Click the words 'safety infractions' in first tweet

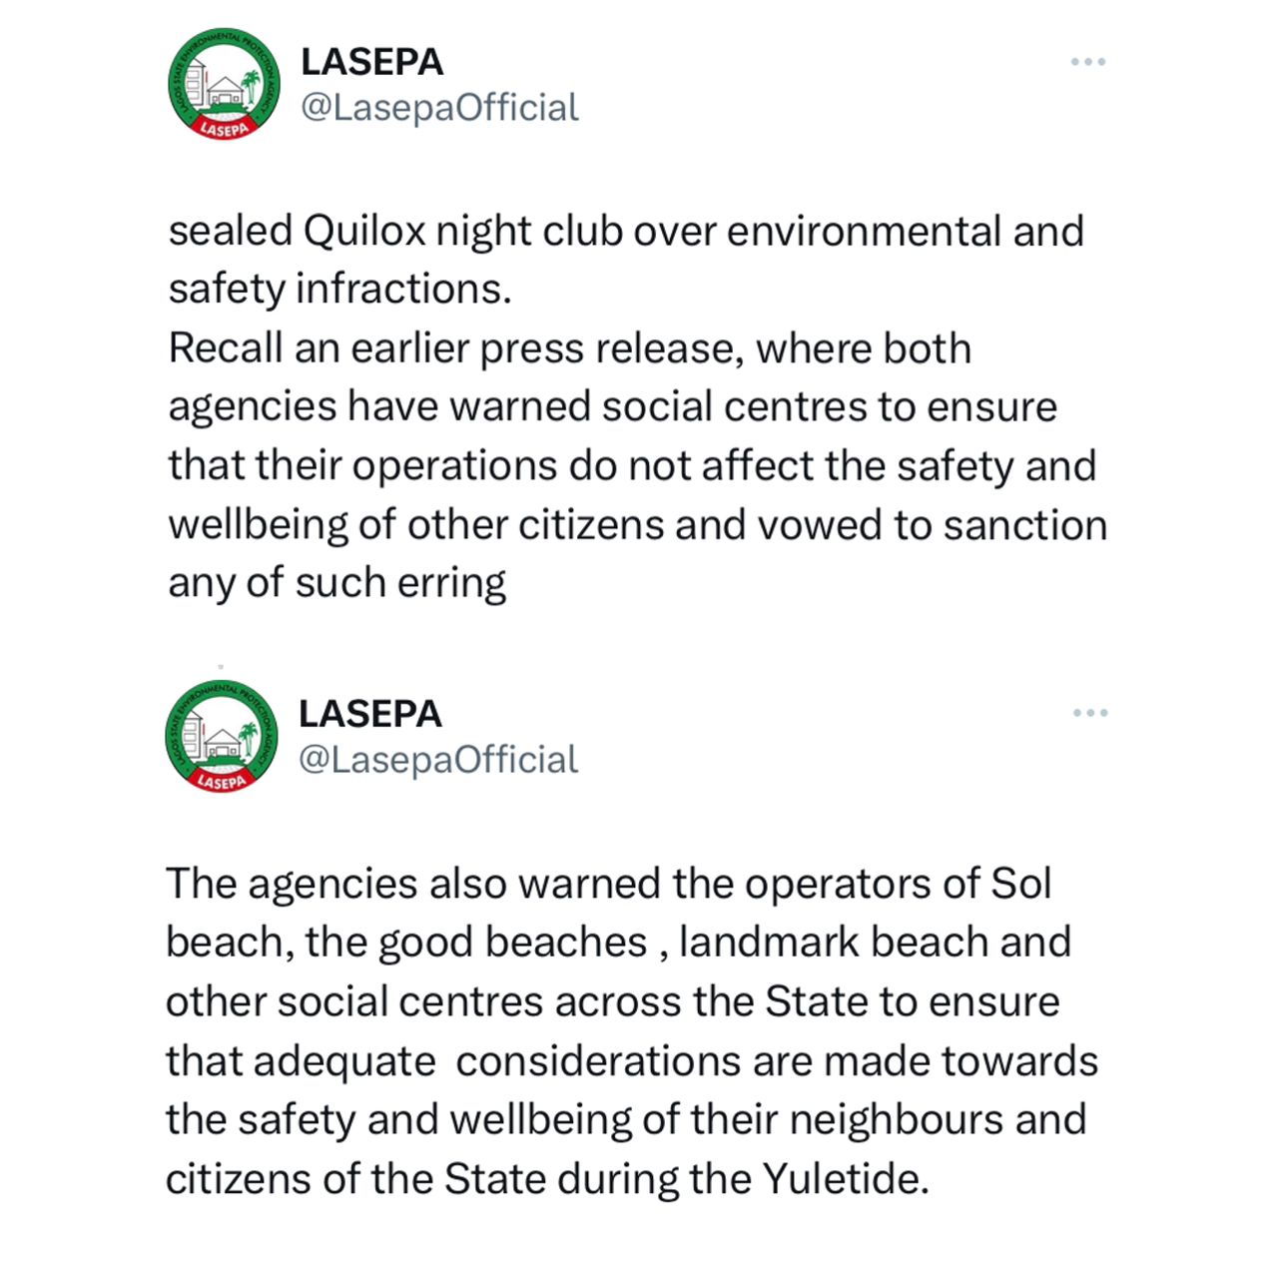click(339, 290)
